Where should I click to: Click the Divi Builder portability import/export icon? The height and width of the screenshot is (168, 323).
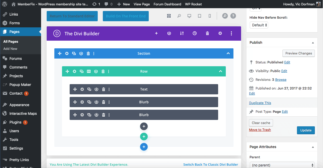[x=182, y=33]
